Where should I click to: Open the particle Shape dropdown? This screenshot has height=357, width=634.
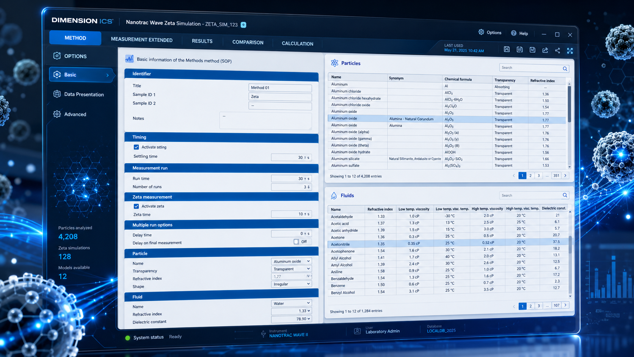tap(291, 284)
